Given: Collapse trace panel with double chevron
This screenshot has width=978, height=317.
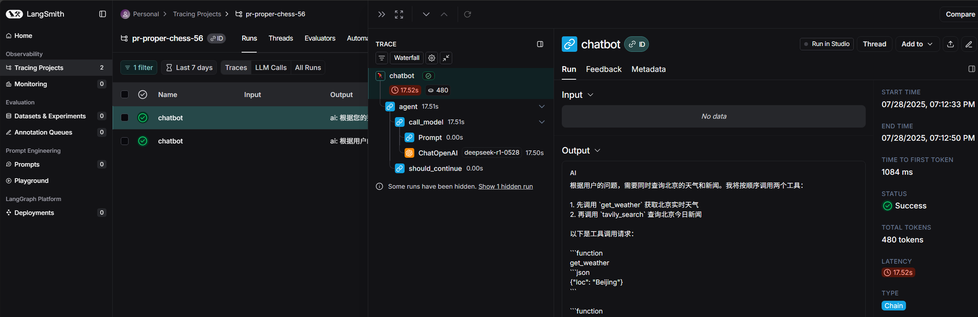Looking at the screenshot, I should (381, 14).
